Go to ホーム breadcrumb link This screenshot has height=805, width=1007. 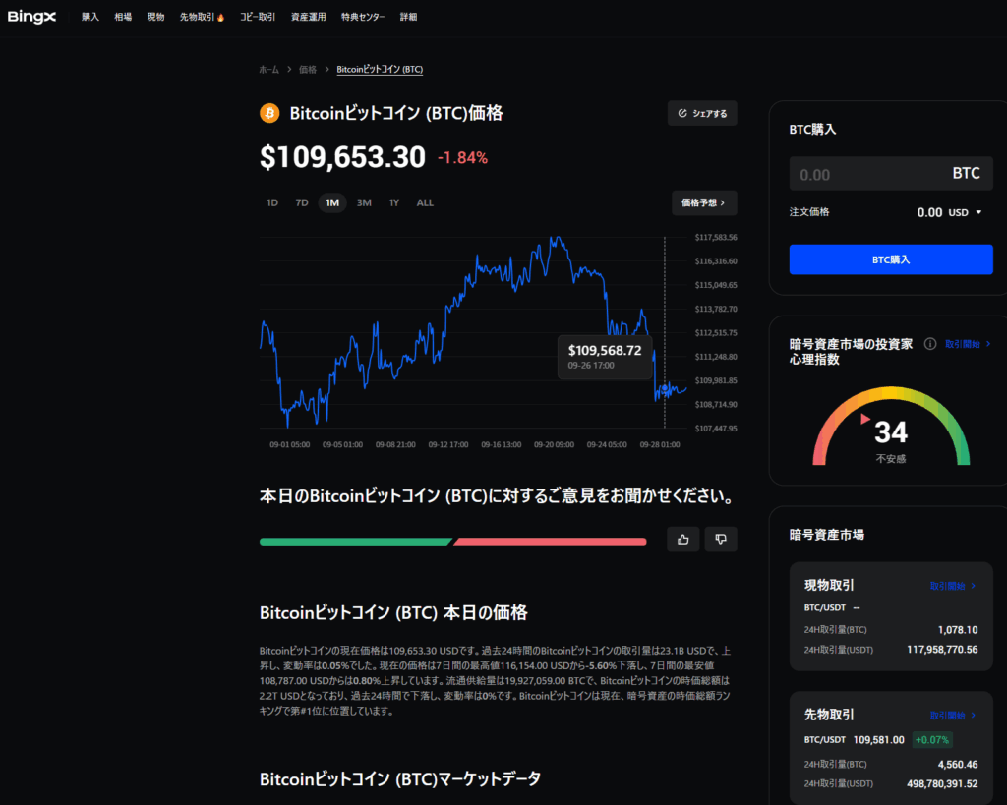click(268, 70)
